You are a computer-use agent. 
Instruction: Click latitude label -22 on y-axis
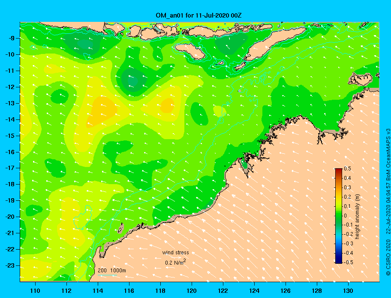tap(10, 250)
